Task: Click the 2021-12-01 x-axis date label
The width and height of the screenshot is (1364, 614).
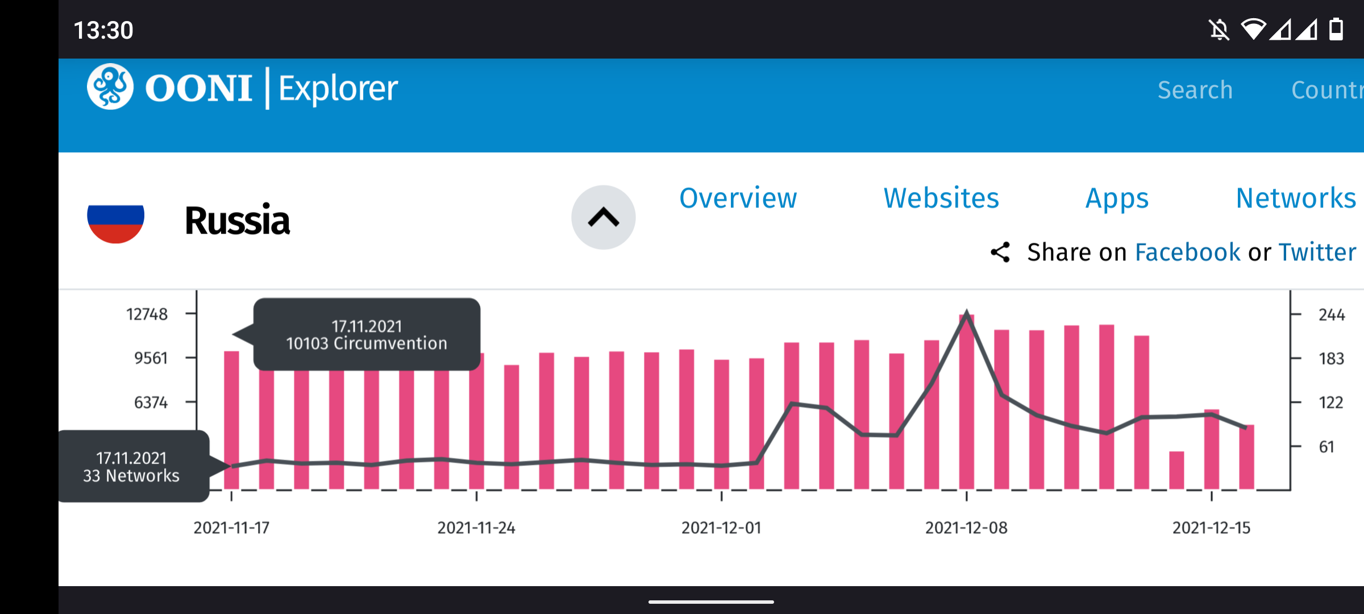Action: pyautogui.click(x=721, y=528)
